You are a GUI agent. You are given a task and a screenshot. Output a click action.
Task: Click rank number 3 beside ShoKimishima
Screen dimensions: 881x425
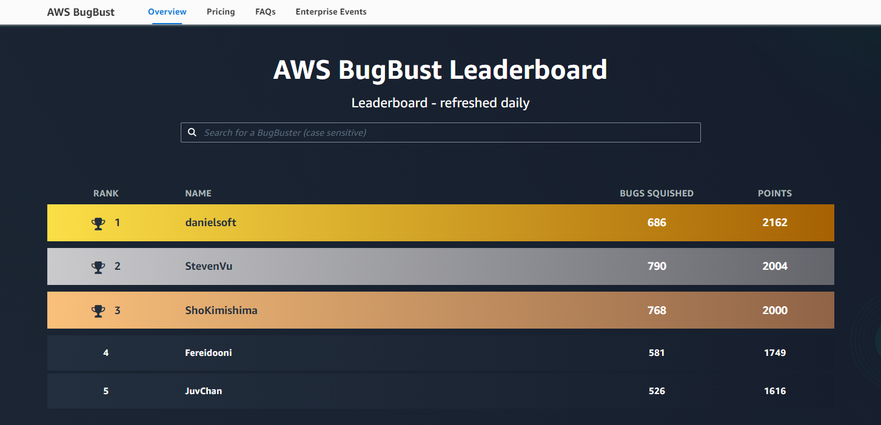[118, 310]
